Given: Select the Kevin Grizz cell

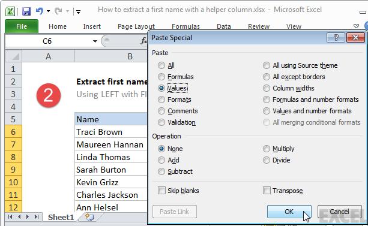Looking at the screenshot, I should click(111, 182).
